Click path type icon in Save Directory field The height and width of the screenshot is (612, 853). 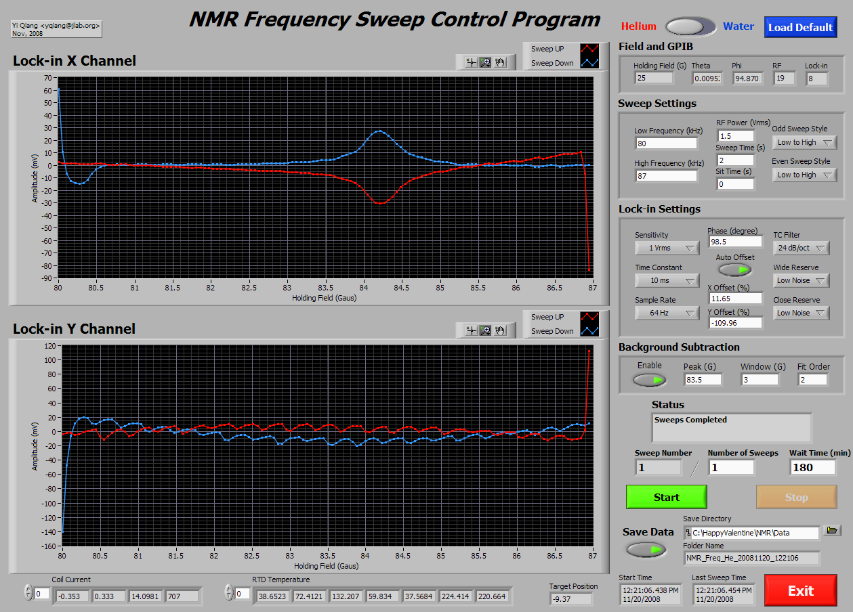click(x=689, y=533)
